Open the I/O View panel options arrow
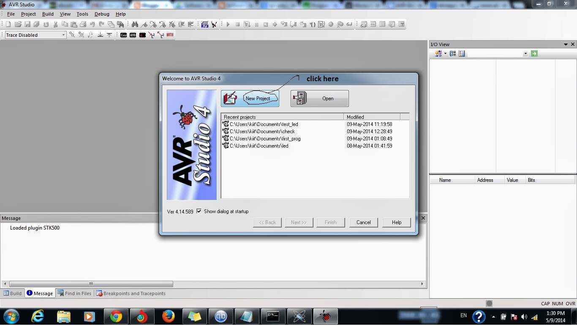This screenshot has height=326, width=577. click(x=566, y=44)
